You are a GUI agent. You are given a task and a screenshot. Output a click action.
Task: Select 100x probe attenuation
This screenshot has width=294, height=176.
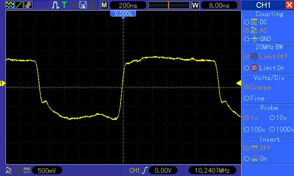tap(247, 129)
